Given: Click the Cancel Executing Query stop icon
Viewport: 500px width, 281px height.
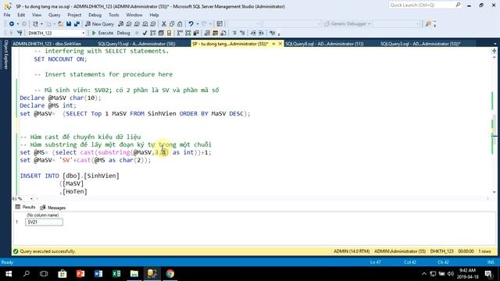Looking at the screenshot, I should coord(137,33).
